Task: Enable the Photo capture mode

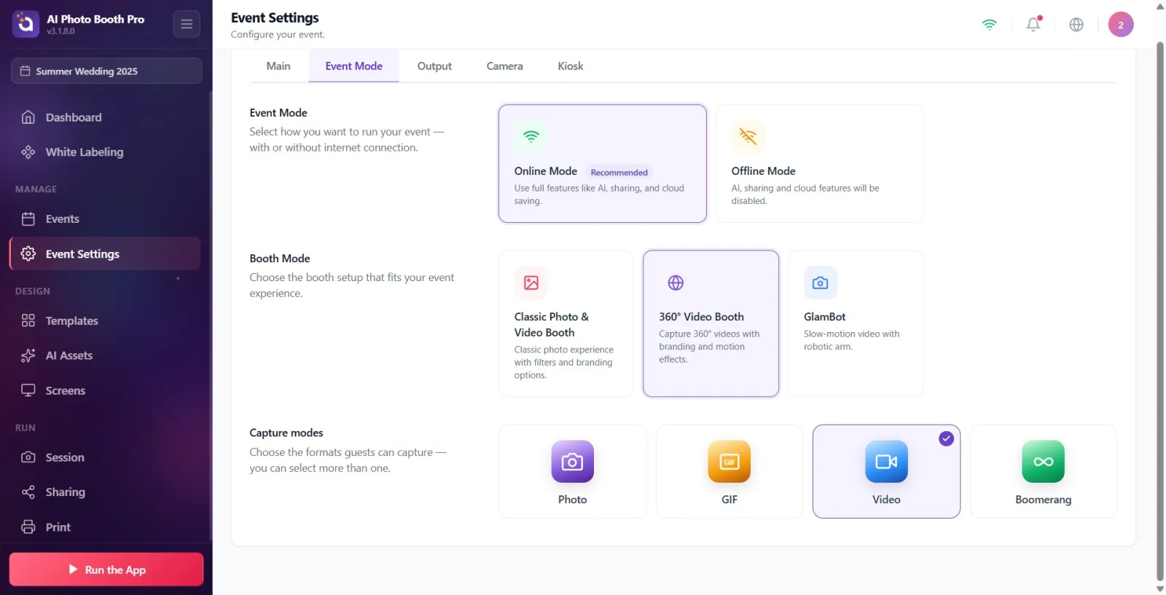Action: coord(572,472)
